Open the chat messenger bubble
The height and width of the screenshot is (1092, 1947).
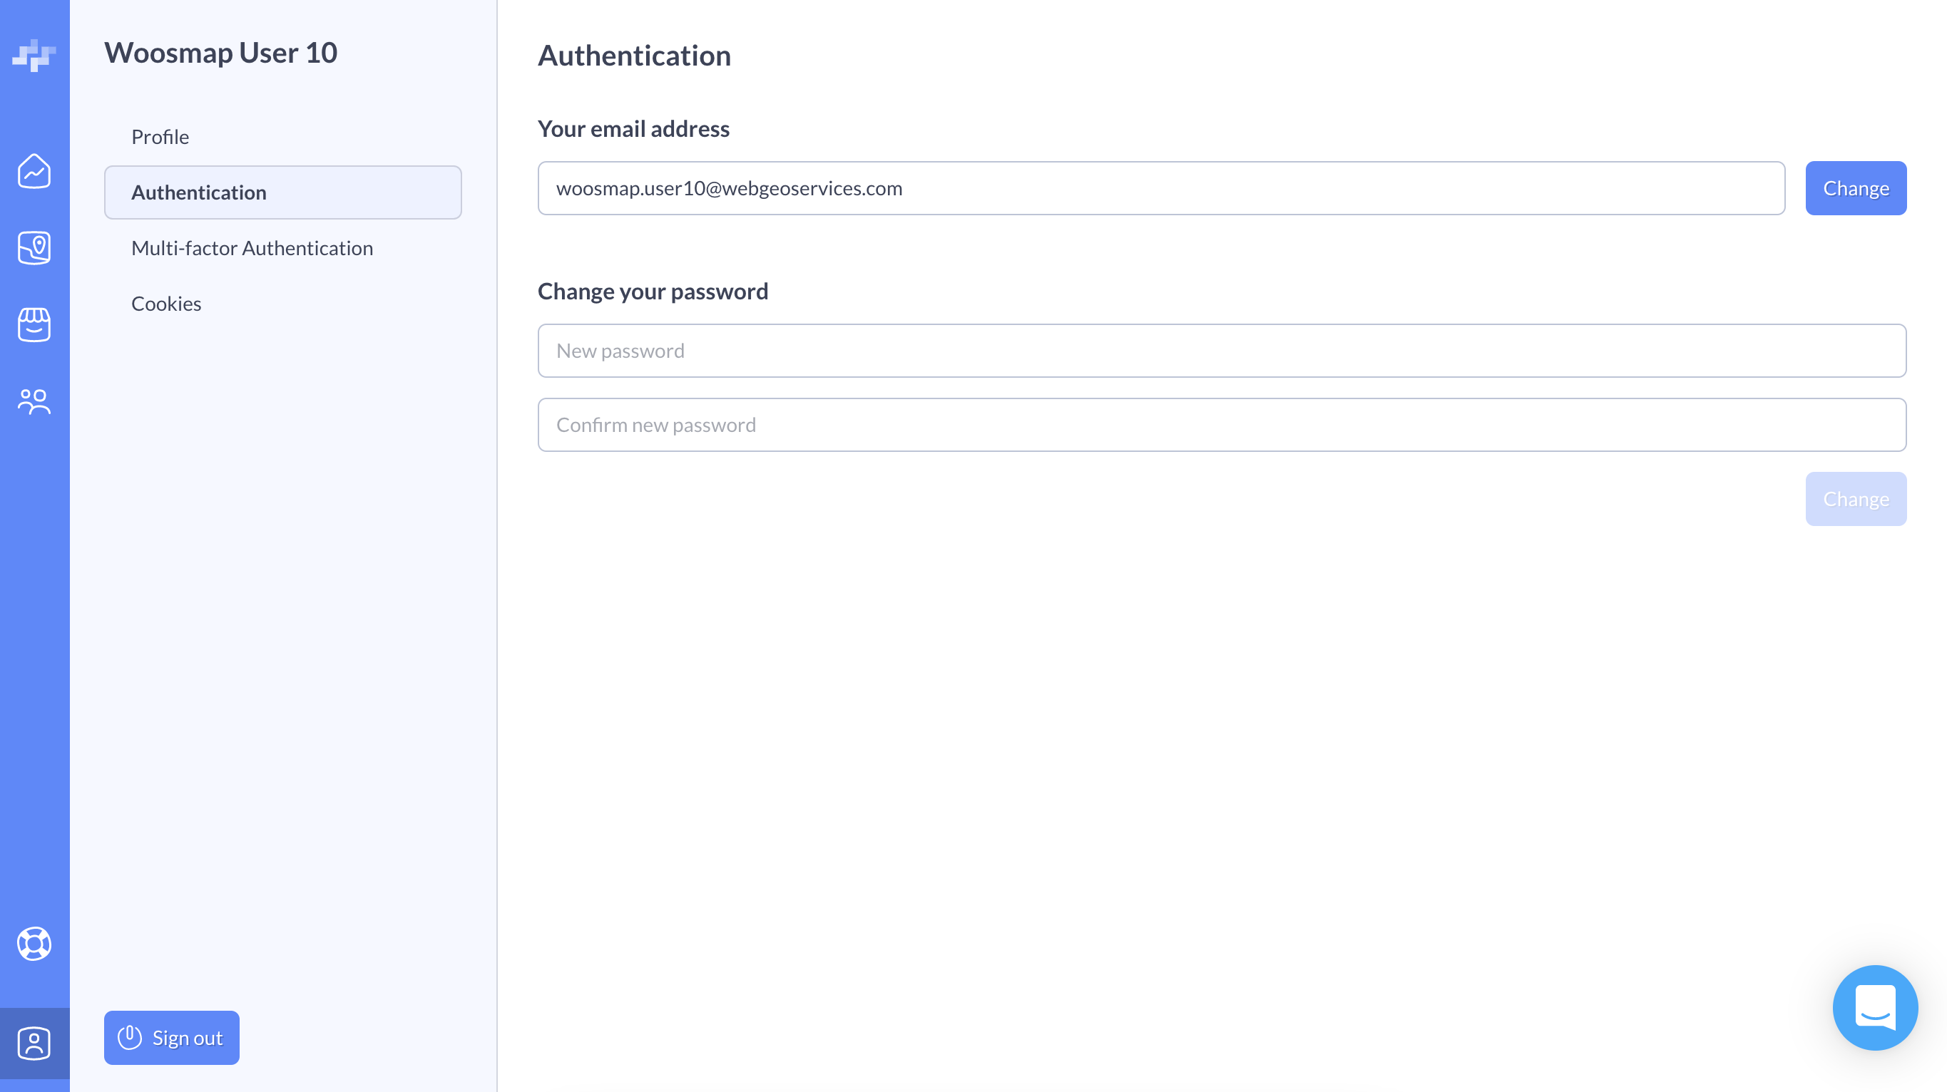coord(1874,1006)
